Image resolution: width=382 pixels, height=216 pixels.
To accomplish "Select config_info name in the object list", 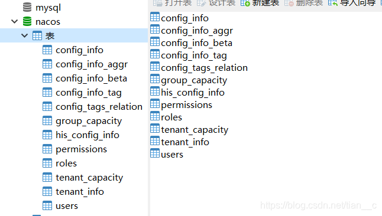I will pyautogui.click(x=184, y=18).
